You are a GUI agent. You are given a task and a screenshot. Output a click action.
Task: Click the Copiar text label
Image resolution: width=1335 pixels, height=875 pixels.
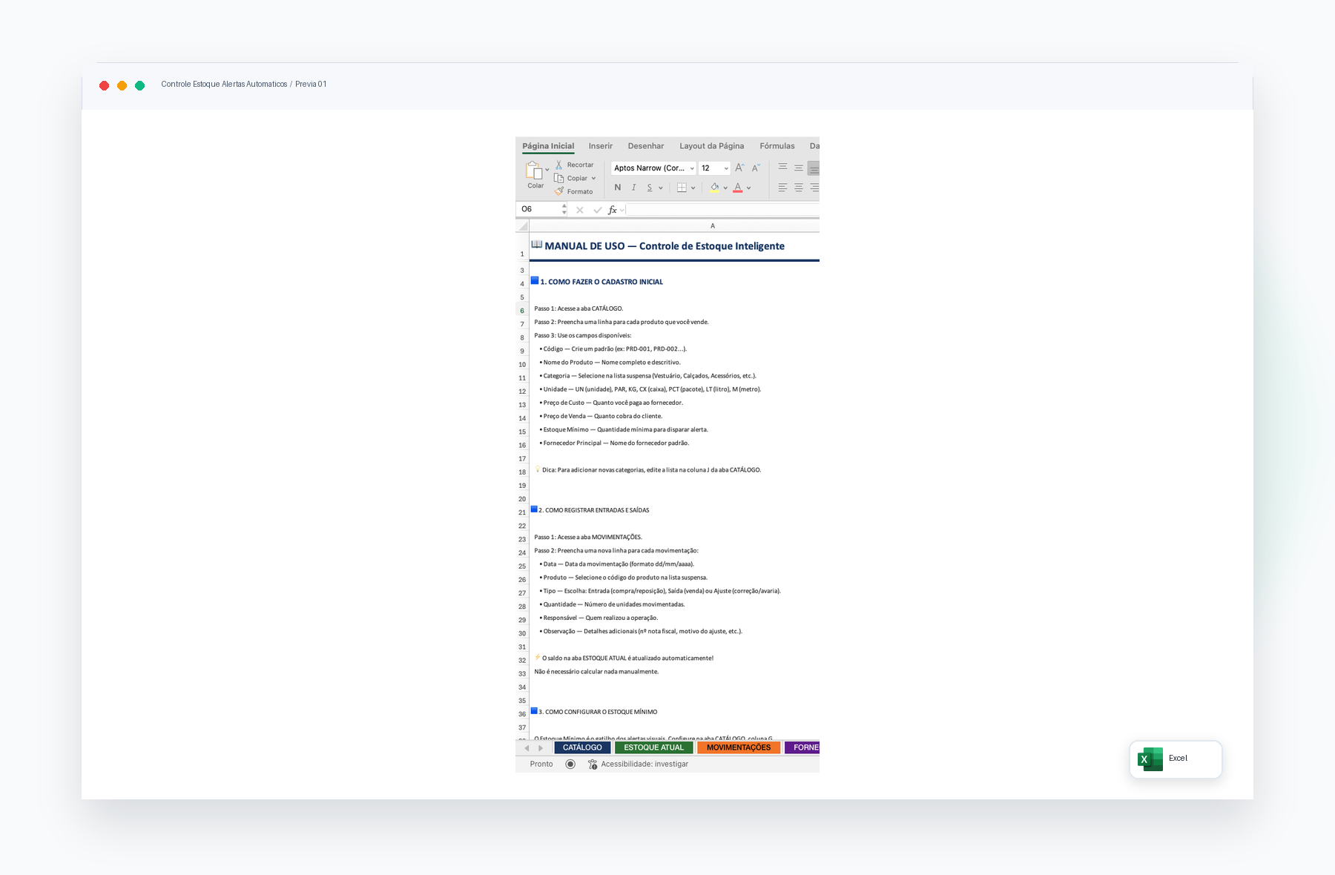(x=577, y=178)
